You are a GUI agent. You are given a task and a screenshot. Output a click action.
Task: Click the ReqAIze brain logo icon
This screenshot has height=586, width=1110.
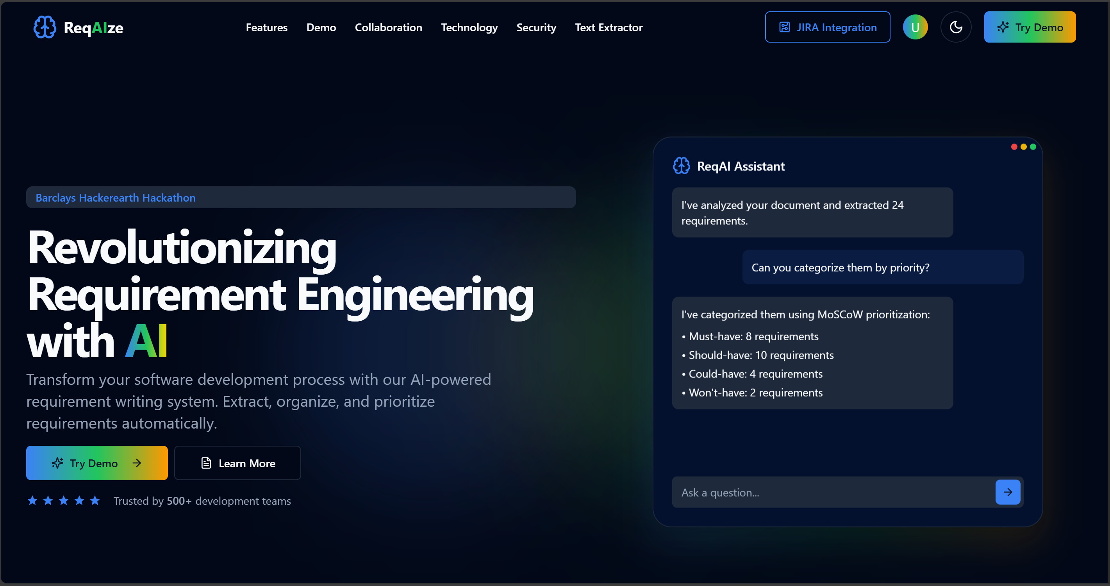[x=45, y=27]
